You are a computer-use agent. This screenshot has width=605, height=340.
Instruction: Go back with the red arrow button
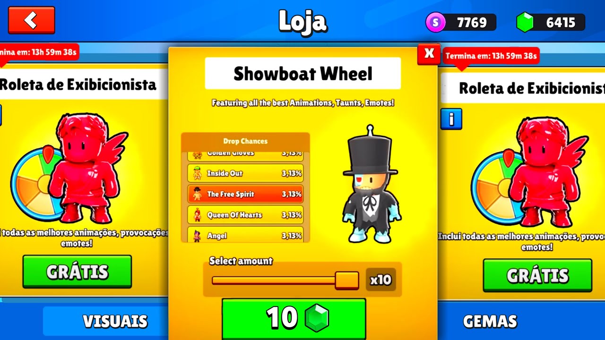coord(32,20)
